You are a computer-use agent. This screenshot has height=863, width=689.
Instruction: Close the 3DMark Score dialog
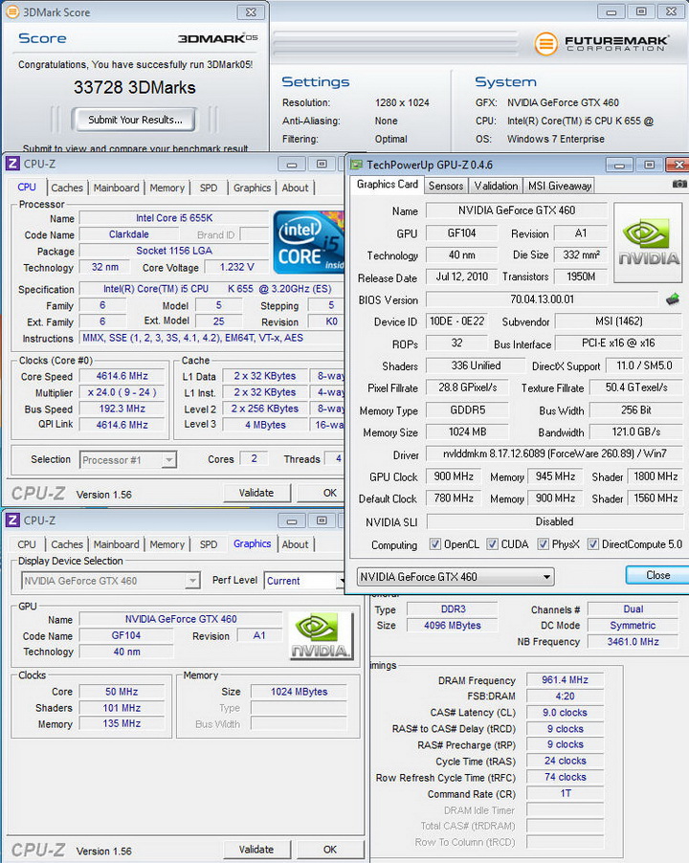coord(251,11)
